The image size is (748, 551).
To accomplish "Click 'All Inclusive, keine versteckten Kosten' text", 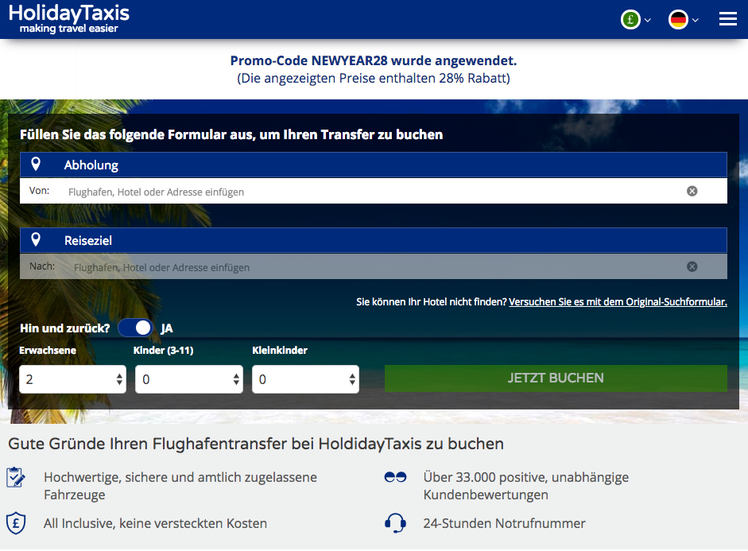I will click(155, 523).
